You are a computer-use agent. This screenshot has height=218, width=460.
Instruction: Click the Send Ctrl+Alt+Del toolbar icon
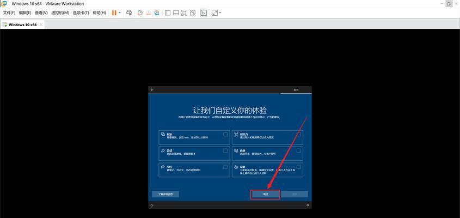129,13
